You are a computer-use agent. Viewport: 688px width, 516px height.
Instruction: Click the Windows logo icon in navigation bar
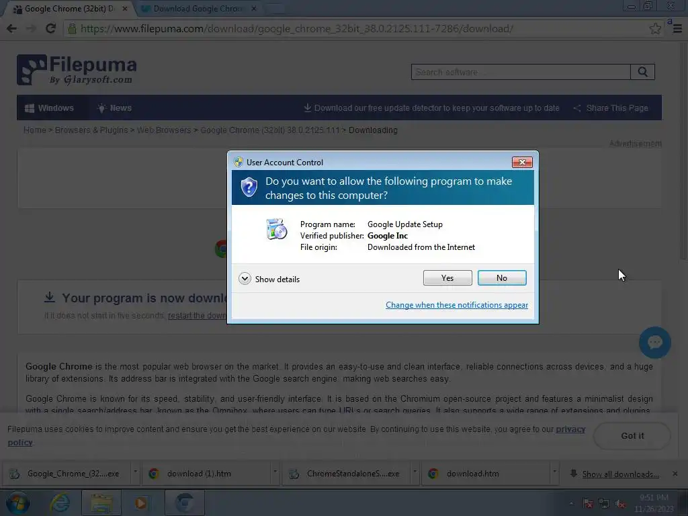[30, 108]
